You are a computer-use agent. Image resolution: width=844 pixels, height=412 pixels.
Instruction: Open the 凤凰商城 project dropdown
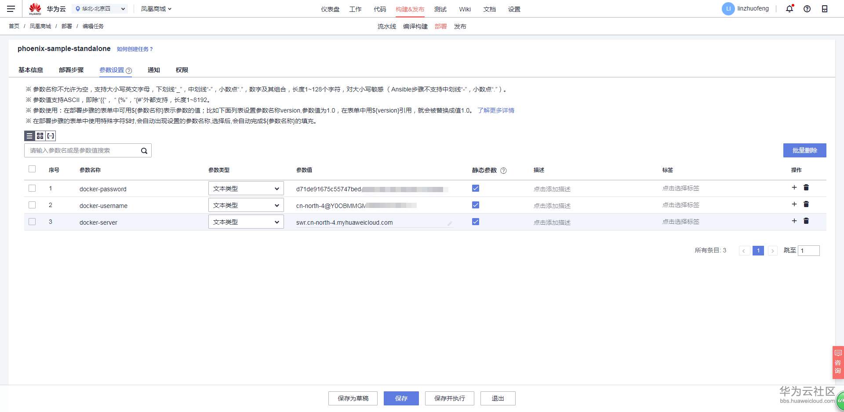[x=156, y=9]
